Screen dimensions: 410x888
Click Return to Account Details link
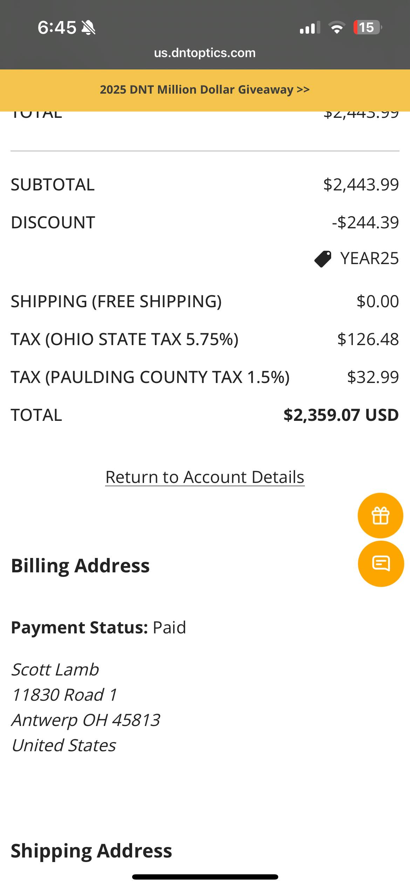pyautogui.click(x=205, y=477)
